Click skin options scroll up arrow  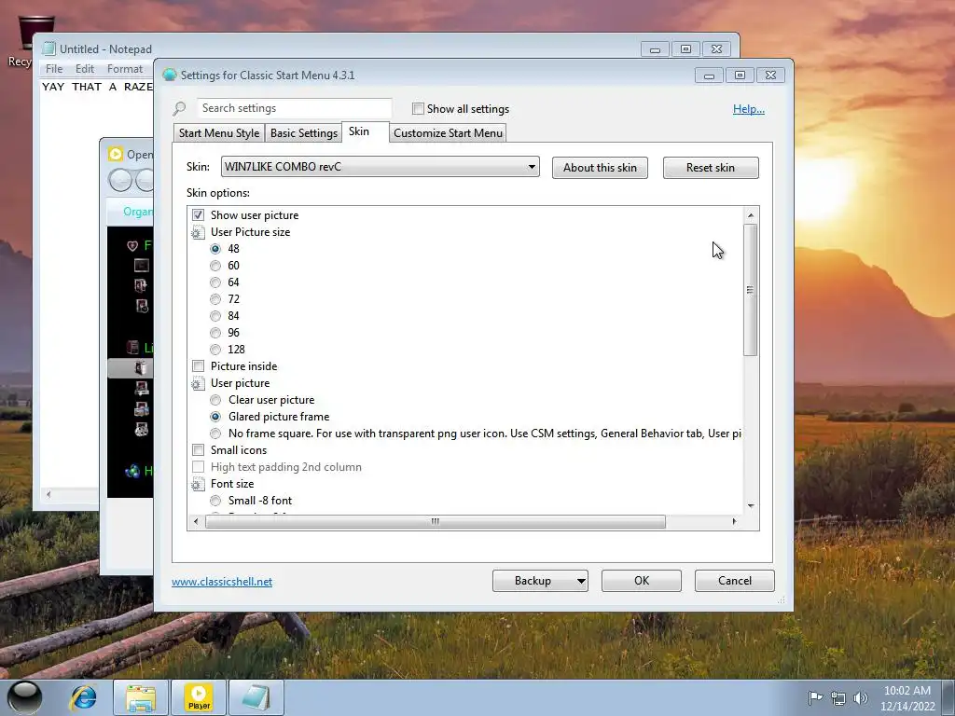tap(751, 215)
